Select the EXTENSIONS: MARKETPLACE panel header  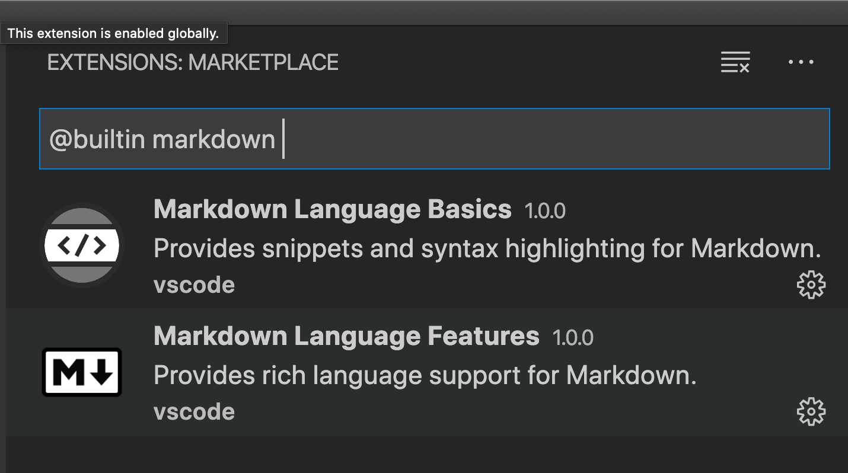192,62
